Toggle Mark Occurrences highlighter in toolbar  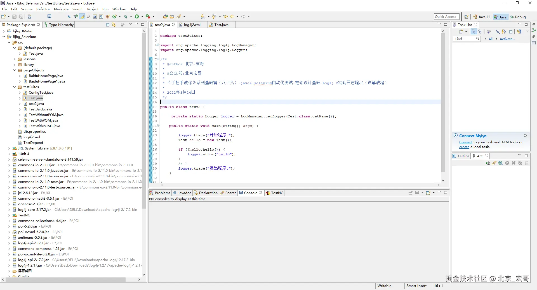pyautogui.click(x=82, y=17)
